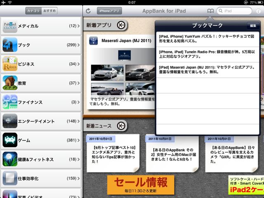This screenshot has height=198, width=264.
Task: Select the ファイナンス category label
Action: (x=30, y=102)
